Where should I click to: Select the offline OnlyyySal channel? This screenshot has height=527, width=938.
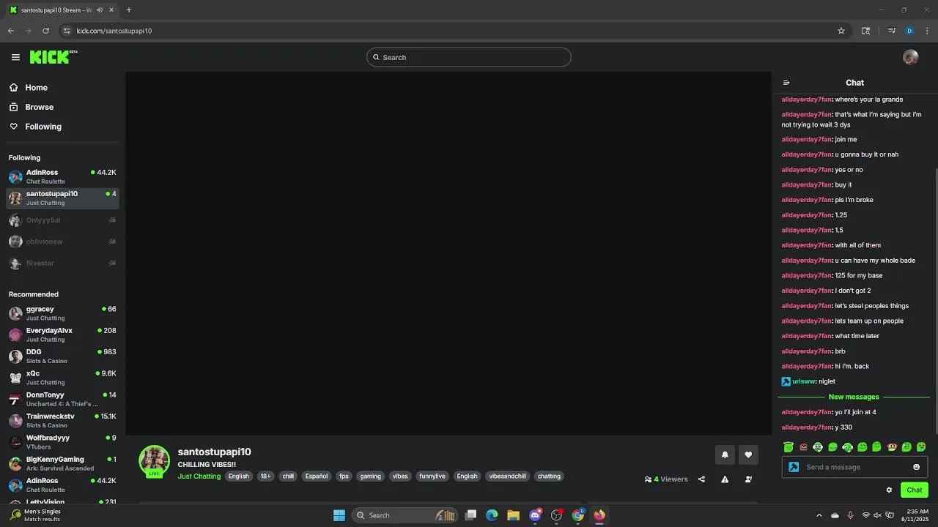pos(62,220)
